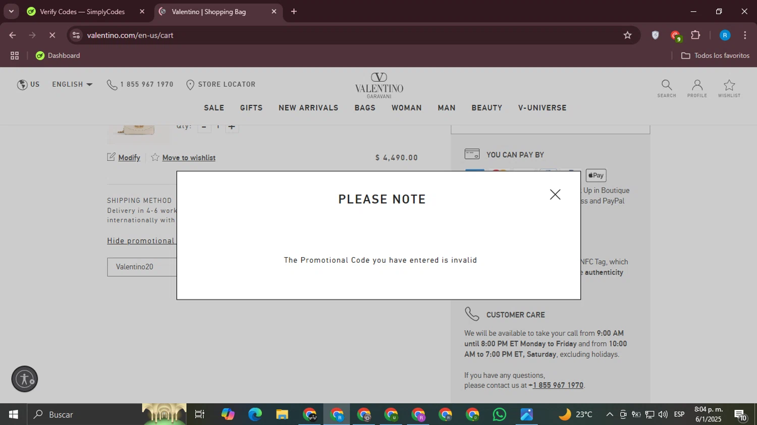
Task: Open the Windows Start menu
Action: click(14, 414)
